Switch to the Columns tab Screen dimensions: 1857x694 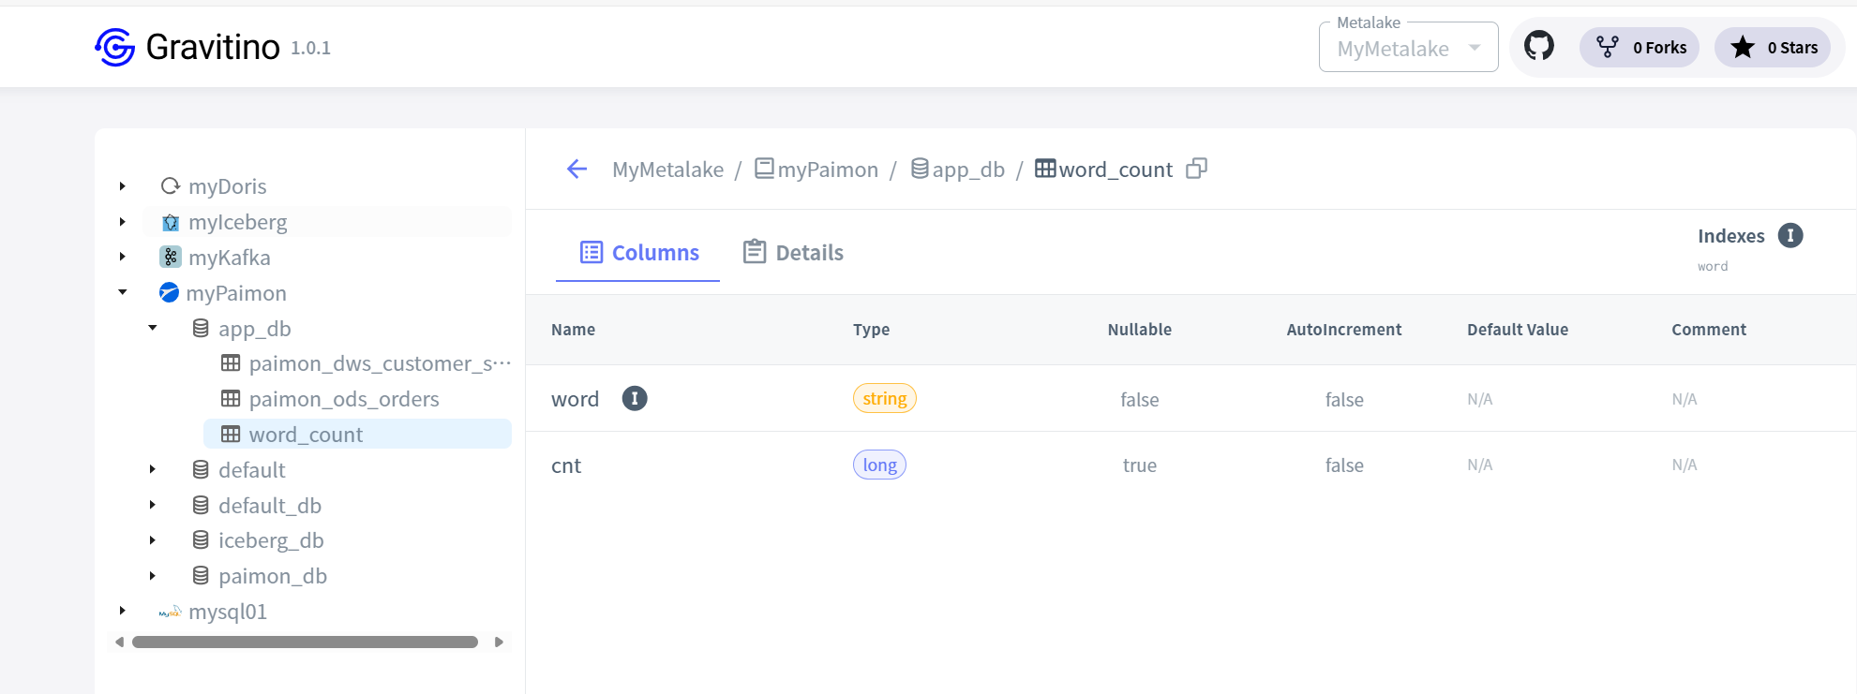click(x=638, y=253)
